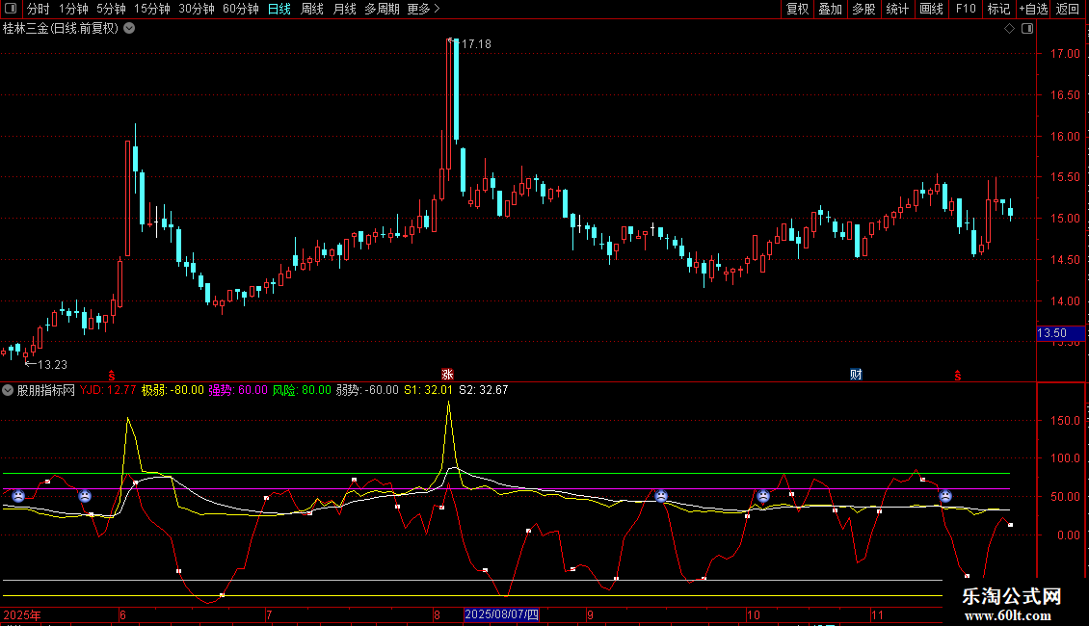The image size is (1089, 626).
Task: Click the sad face icon near October
Action: click(763, 496)
